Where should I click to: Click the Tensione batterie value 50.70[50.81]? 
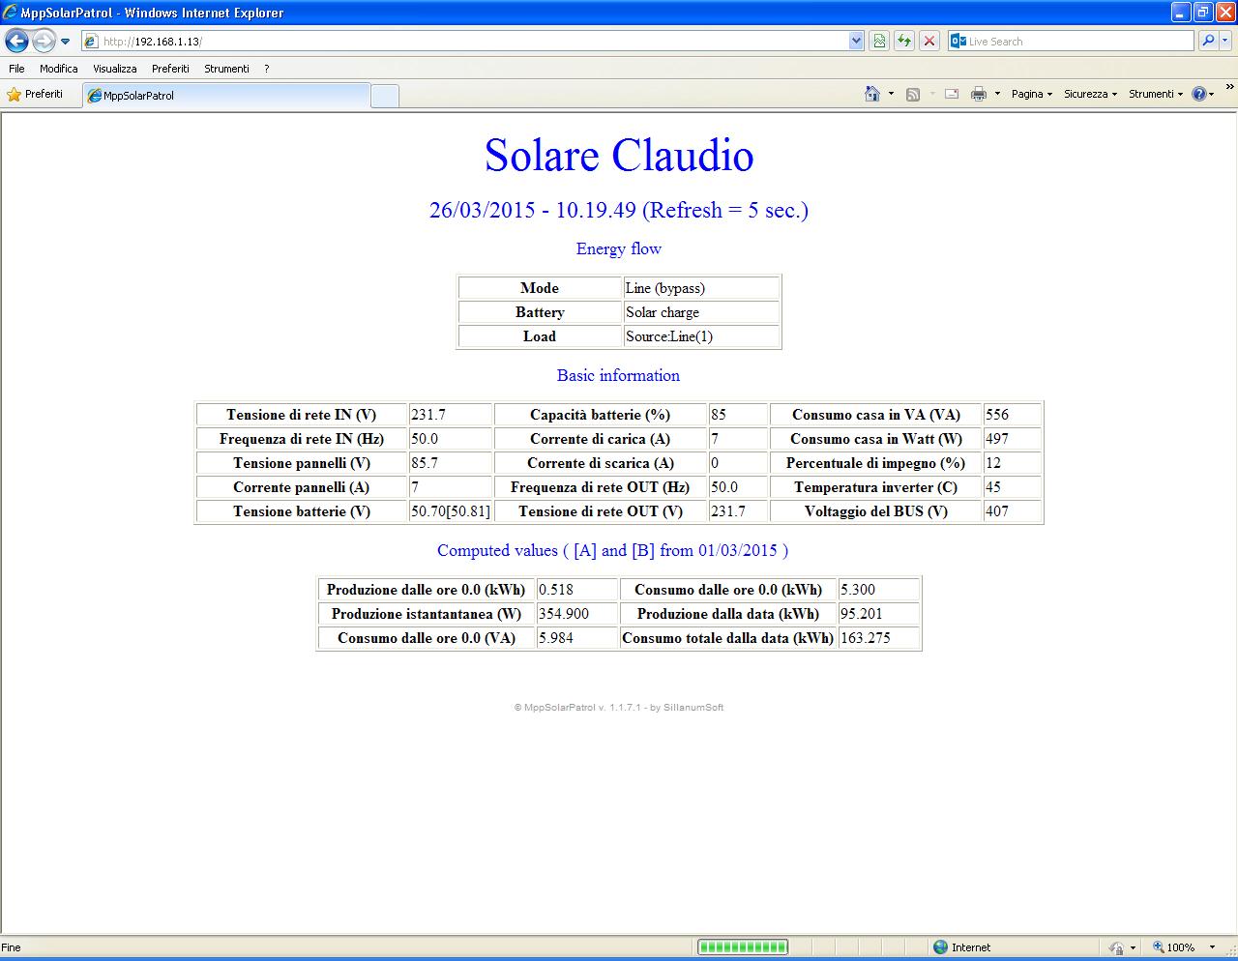pos(451,511)
